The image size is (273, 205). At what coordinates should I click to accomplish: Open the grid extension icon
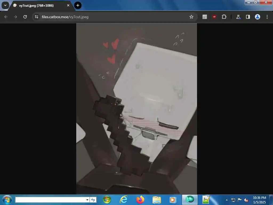click(x=205, y=17)
